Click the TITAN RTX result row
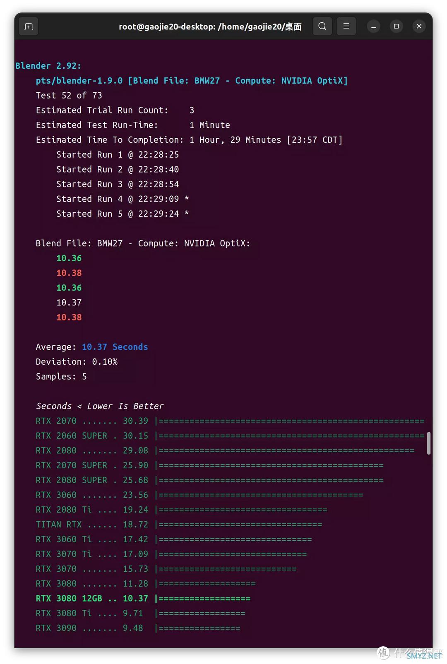 (179, 524)
